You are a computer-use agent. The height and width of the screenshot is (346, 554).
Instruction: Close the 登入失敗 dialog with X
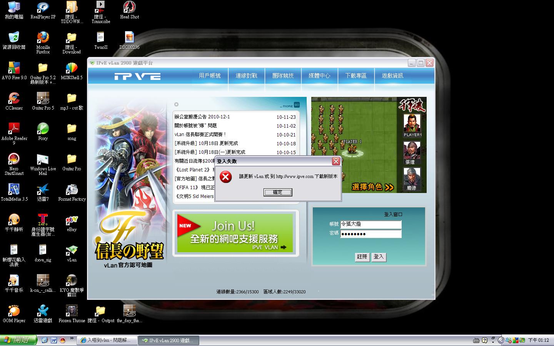pyautogui.click(x=336, y=161)
